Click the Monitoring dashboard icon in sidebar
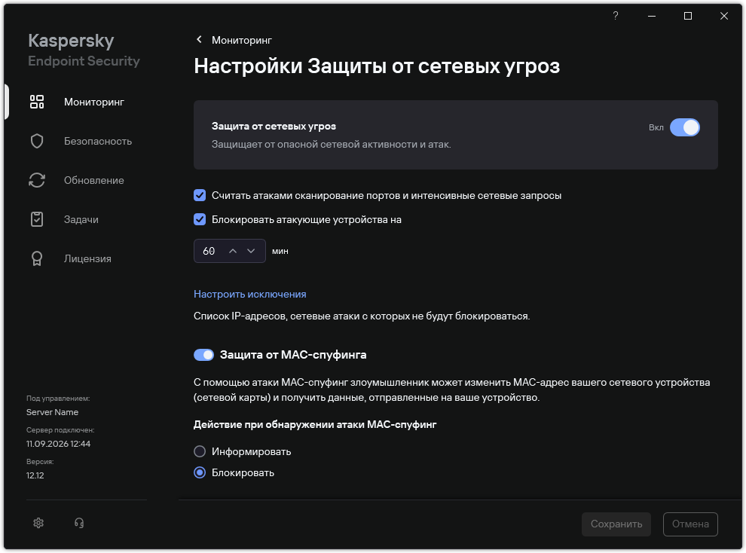 tap(37, 102)
